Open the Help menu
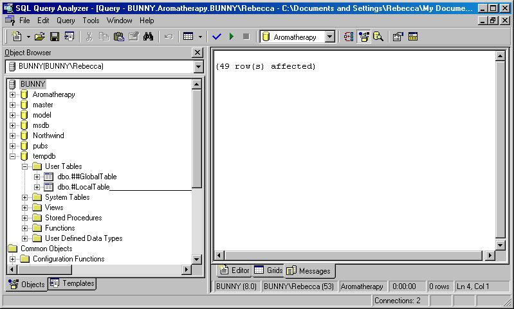Viewport: 514px width, 309px height. coord(147,21)
